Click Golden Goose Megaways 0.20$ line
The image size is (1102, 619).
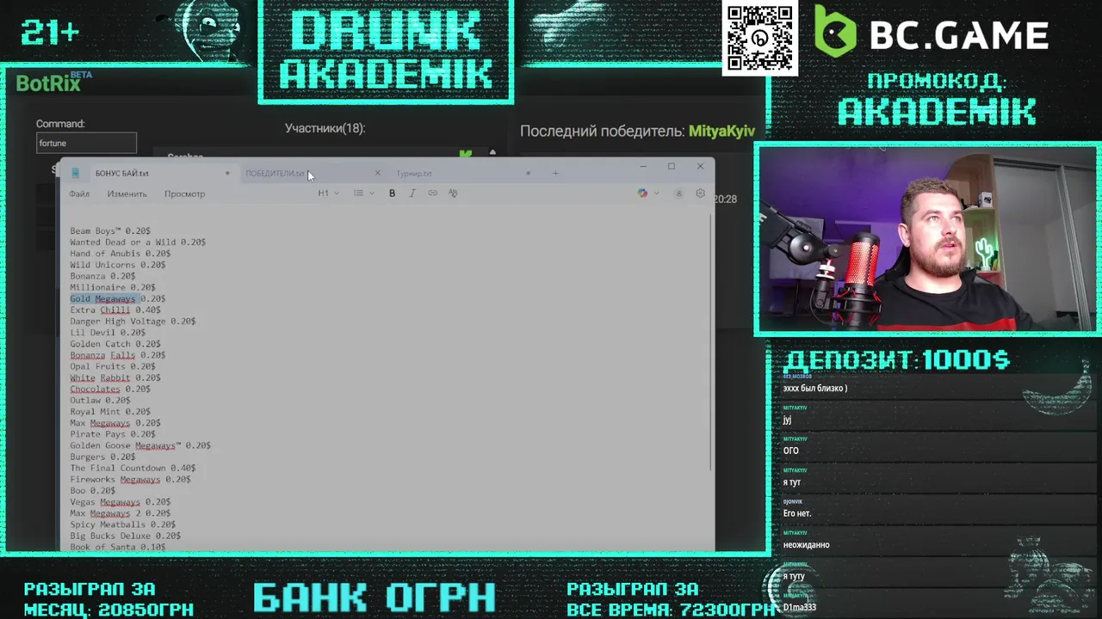(x=140, y=445)
